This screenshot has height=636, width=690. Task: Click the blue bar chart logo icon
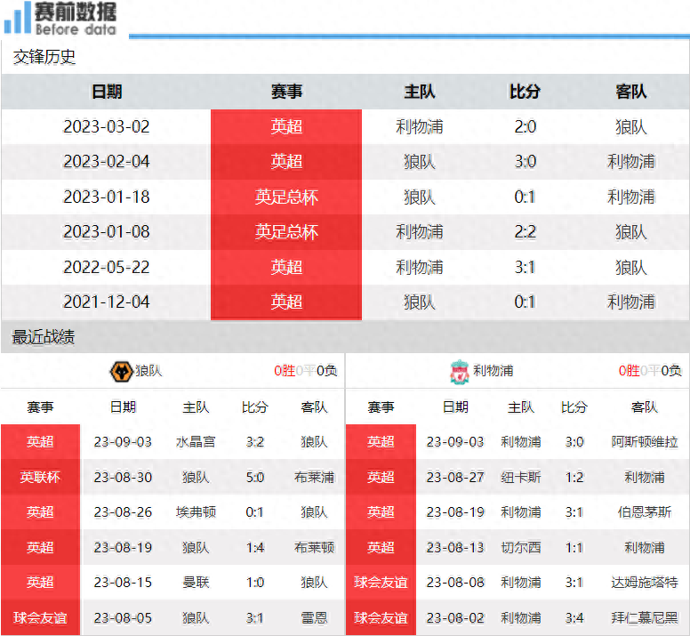click(x=17, y=19)
